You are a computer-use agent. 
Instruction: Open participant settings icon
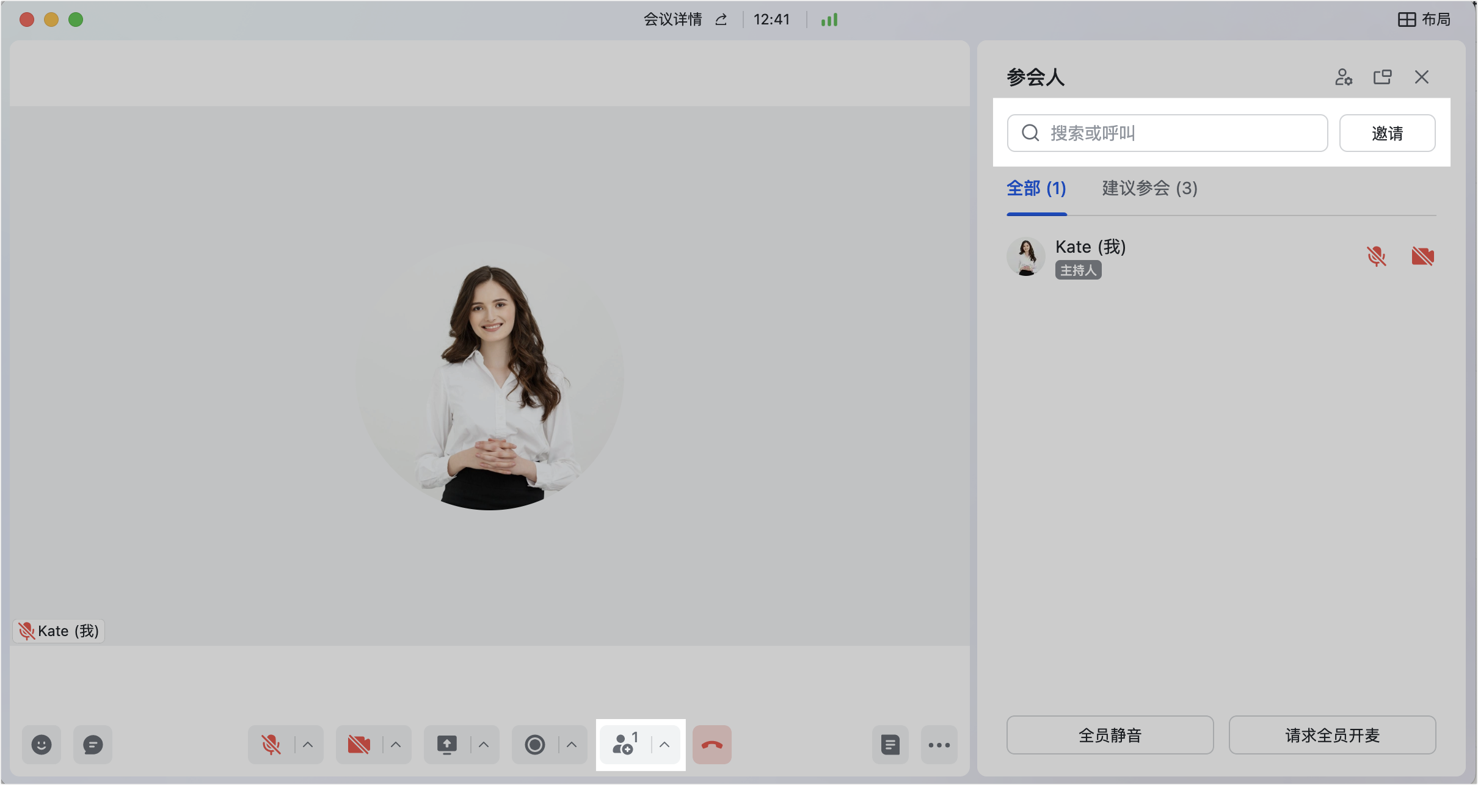tap(1344, 77)
